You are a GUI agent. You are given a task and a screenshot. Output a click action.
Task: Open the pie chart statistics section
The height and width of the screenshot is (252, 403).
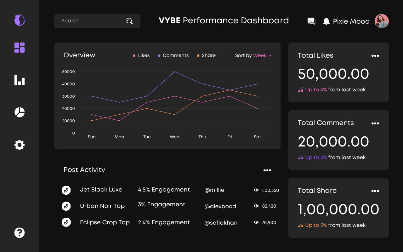pos(19,112)
